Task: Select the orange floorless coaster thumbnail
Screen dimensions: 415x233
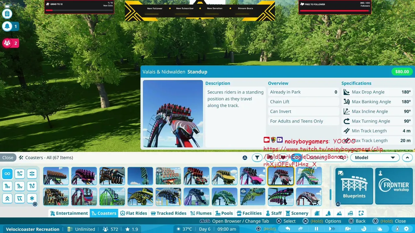Action: coord(56,176)
